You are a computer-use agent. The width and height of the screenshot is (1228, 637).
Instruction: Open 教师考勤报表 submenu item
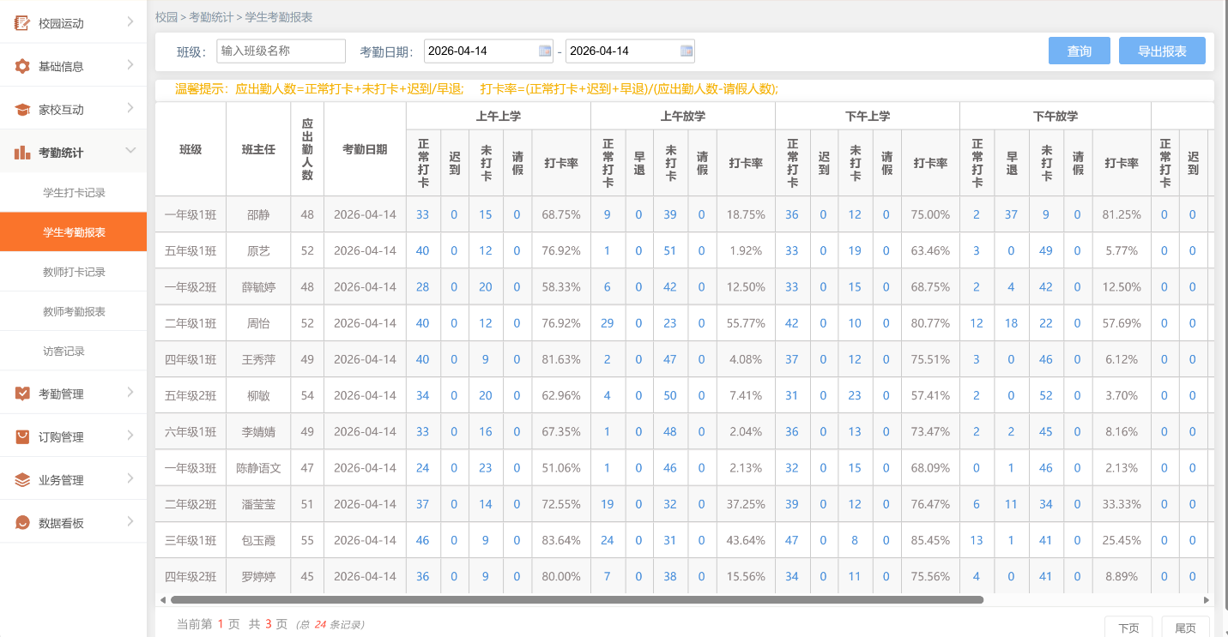tap(74, 312)
